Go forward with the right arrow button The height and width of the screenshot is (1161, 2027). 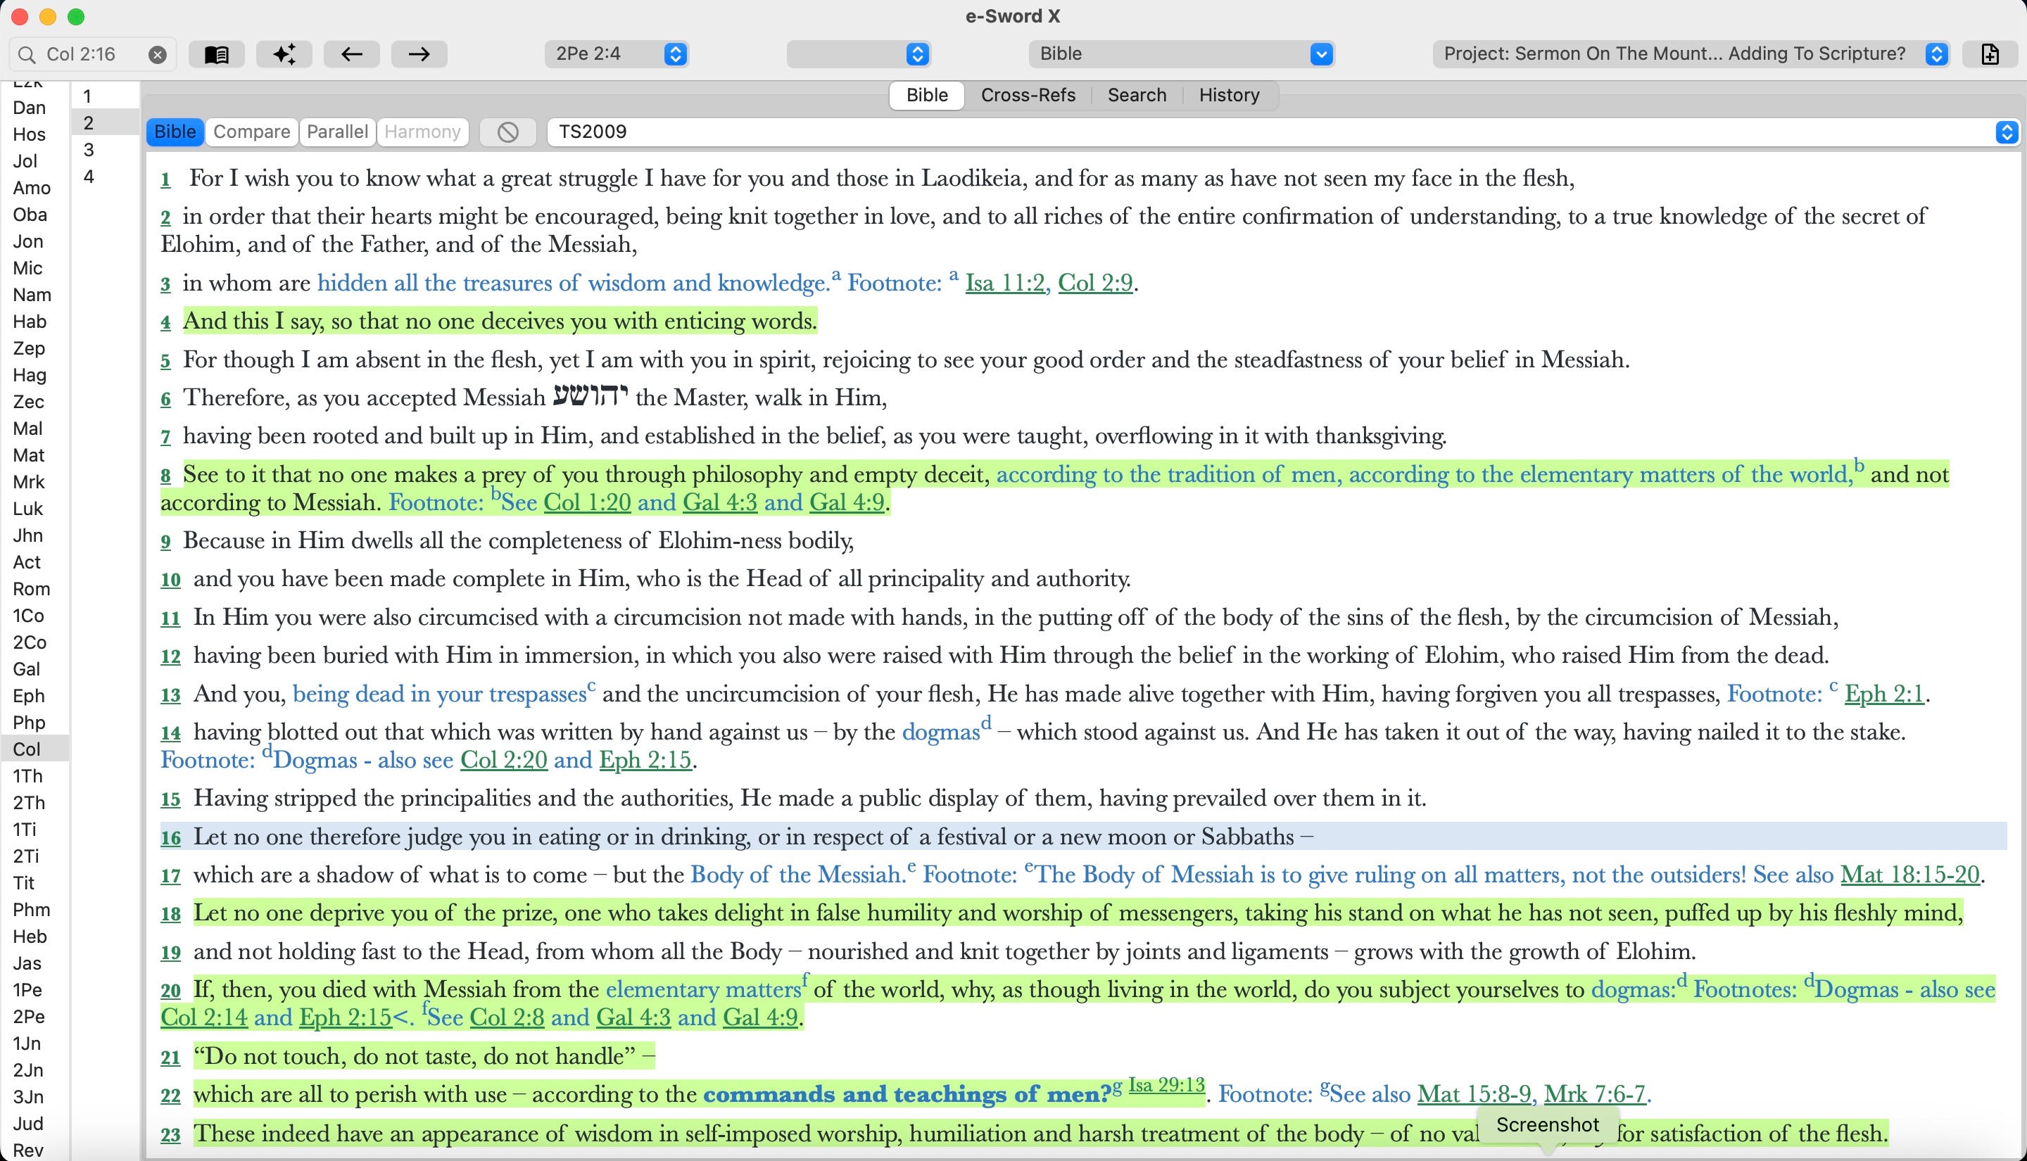point(419,54)
